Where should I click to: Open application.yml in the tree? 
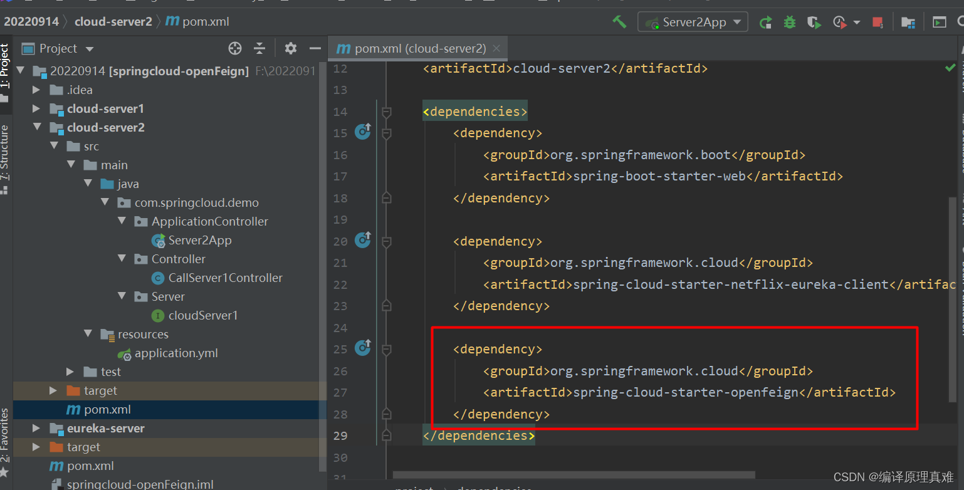(x=168, y=353)
